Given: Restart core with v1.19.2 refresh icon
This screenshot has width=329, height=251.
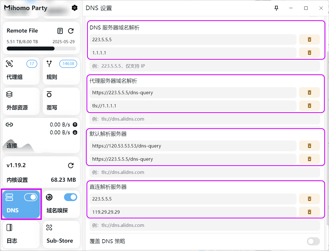Looking at the screenshot, I should point(71,165).
